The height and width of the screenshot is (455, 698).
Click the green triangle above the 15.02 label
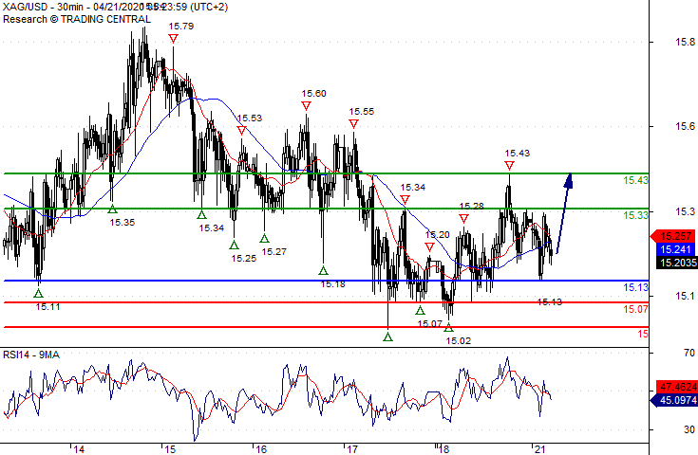coord(448,327)
